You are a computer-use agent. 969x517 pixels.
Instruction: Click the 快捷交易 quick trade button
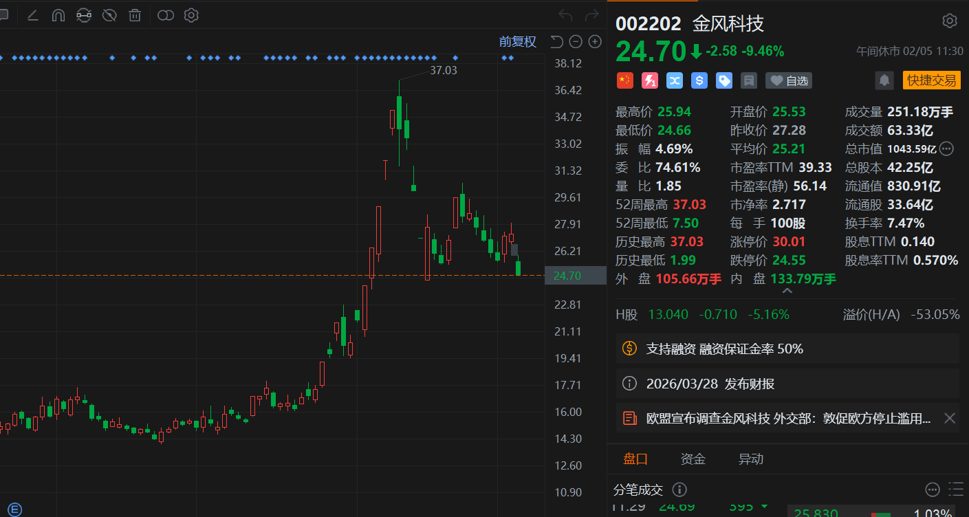[x=932, y=80]
